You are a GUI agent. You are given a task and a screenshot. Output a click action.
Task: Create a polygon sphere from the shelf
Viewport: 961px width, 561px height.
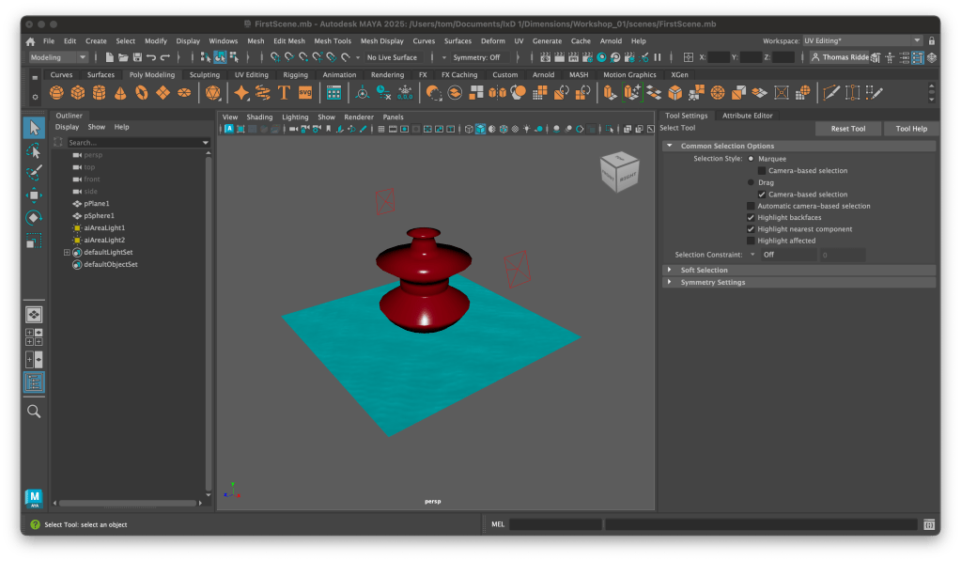click(x=57, y=93)
